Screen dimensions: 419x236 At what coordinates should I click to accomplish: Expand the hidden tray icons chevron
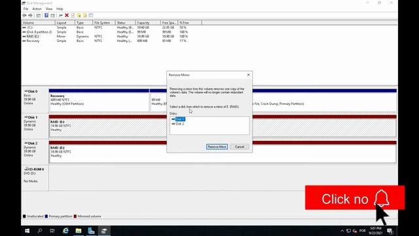[x=342, y=231]
